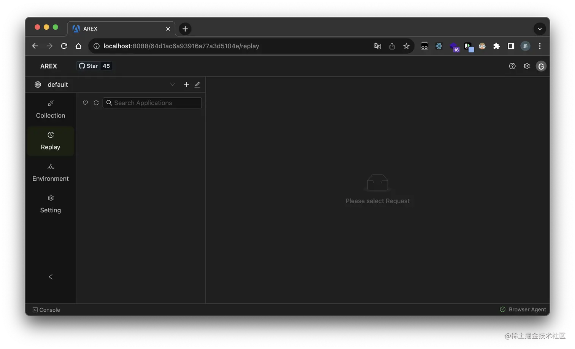Edit workspace with the pencil icon

(x=197, y=84)
